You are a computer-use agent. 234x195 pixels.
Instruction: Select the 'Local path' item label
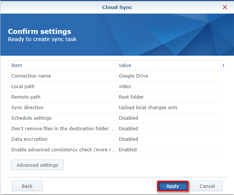coord(23,87)
